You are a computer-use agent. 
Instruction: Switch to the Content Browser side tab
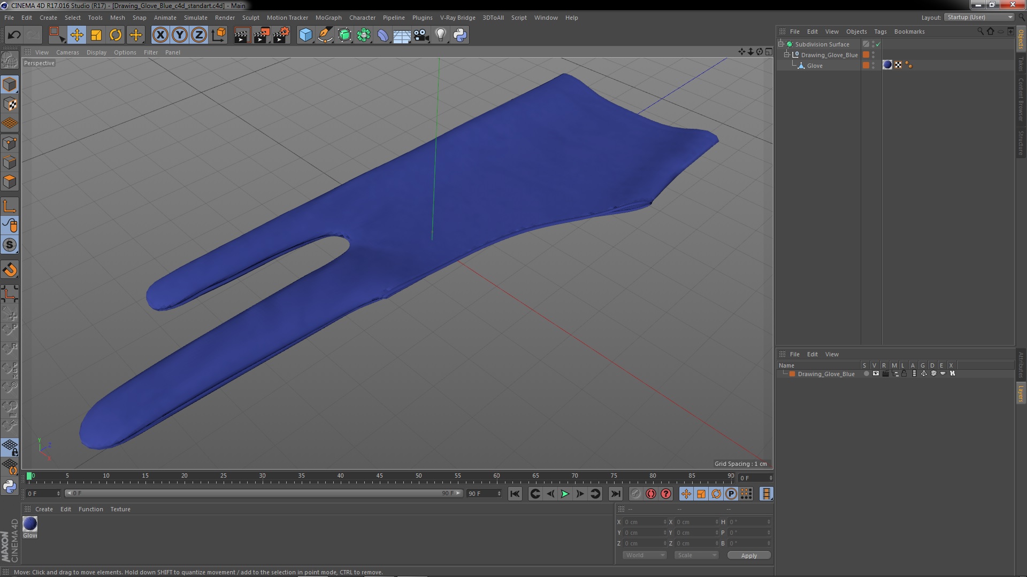pyautogui.click(x=1021, y=99)
